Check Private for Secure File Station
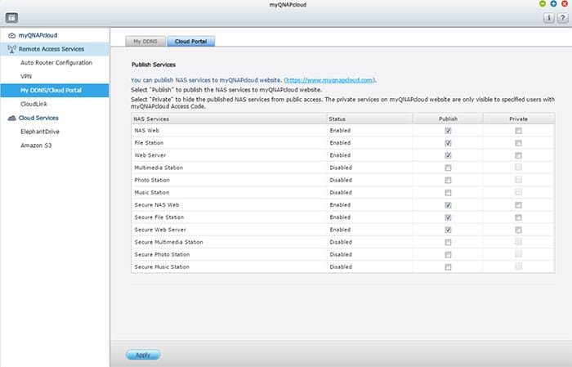The width and height of the screenshot is (572, 367). 518,217
